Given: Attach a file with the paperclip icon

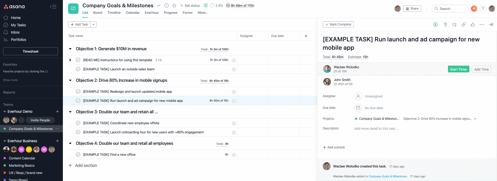Looking at the screenshot, I should (445, 24).
